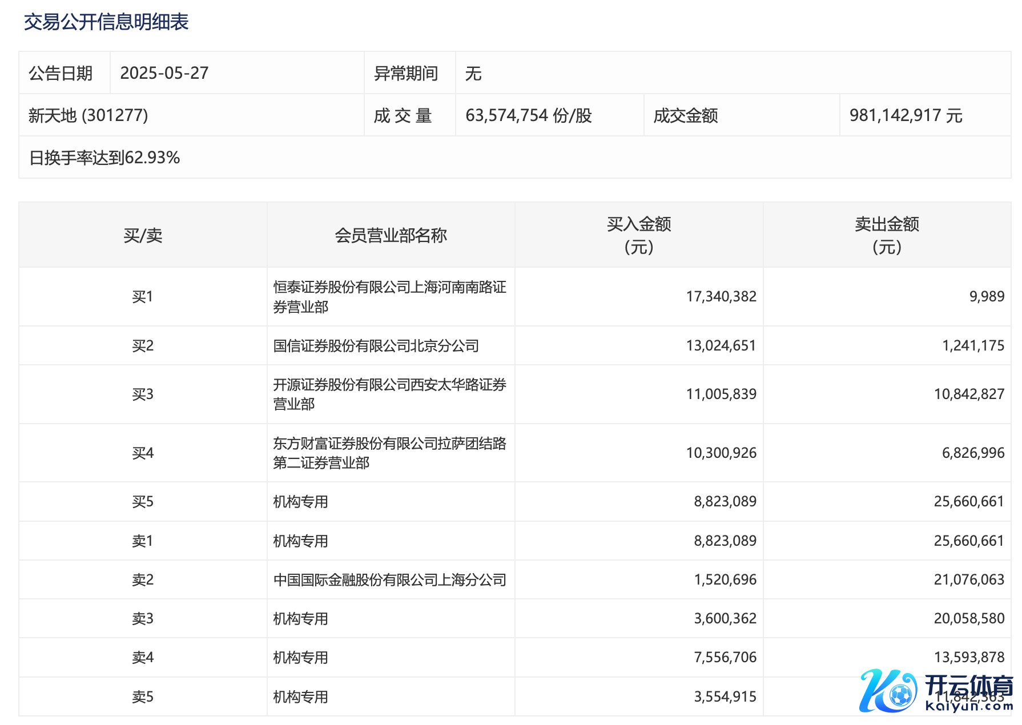Image resolution: width=1022 pixels, height=725 pixels.
Task: Open 国信证券 北京分公司 branch entry
Action: tap(376, 346)
